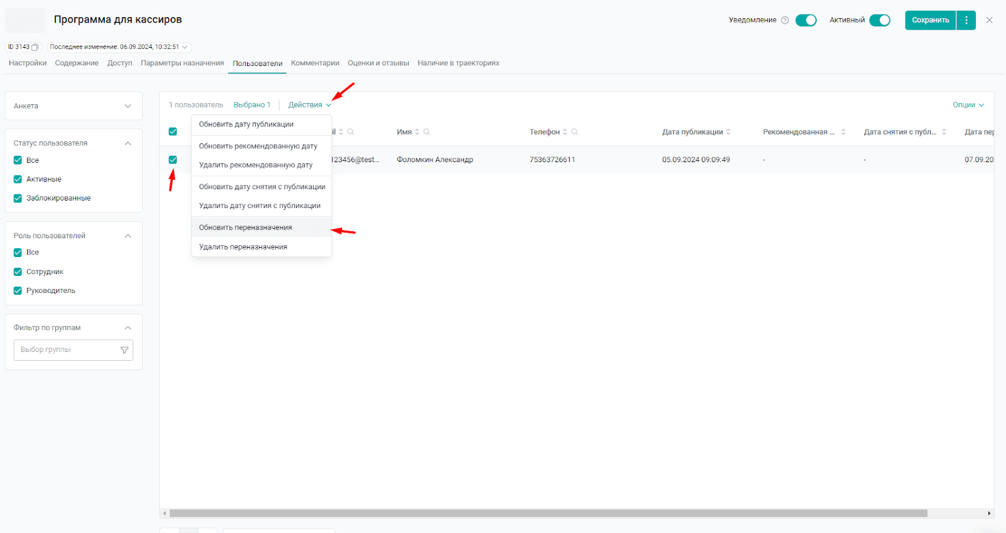Open the Опции dropdown
The width and height of the screenshot is (1006, 533).
click(x=968, y=105)
